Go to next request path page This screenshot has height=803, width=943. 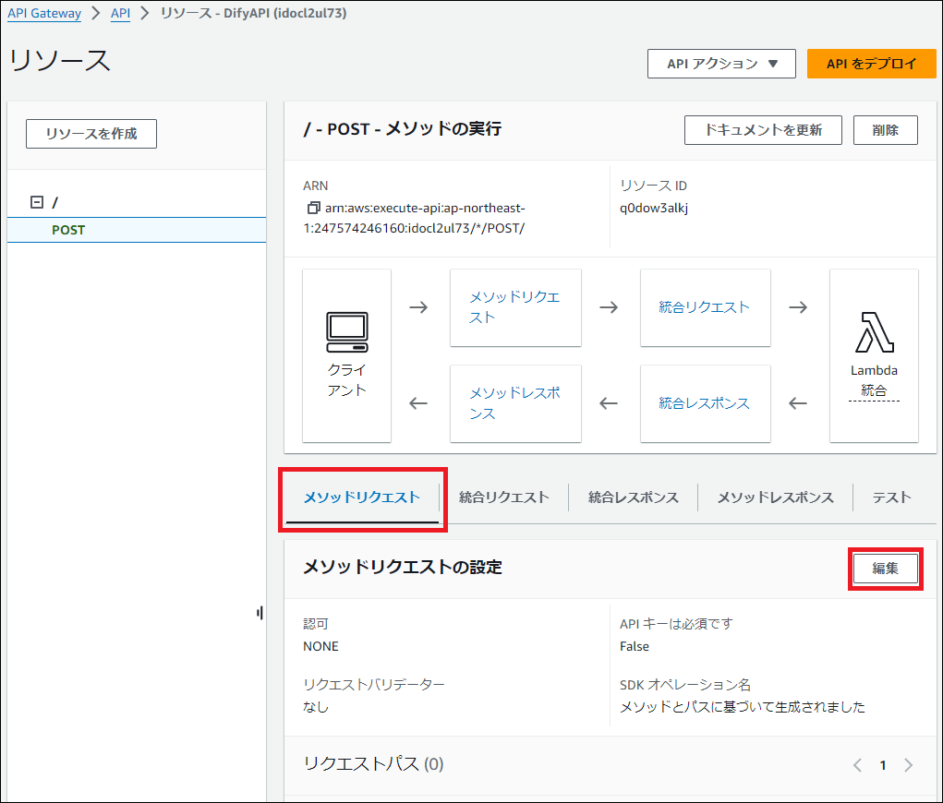pos(909,765)
